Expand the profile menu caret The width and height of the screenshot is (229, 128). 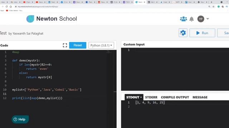208,19
